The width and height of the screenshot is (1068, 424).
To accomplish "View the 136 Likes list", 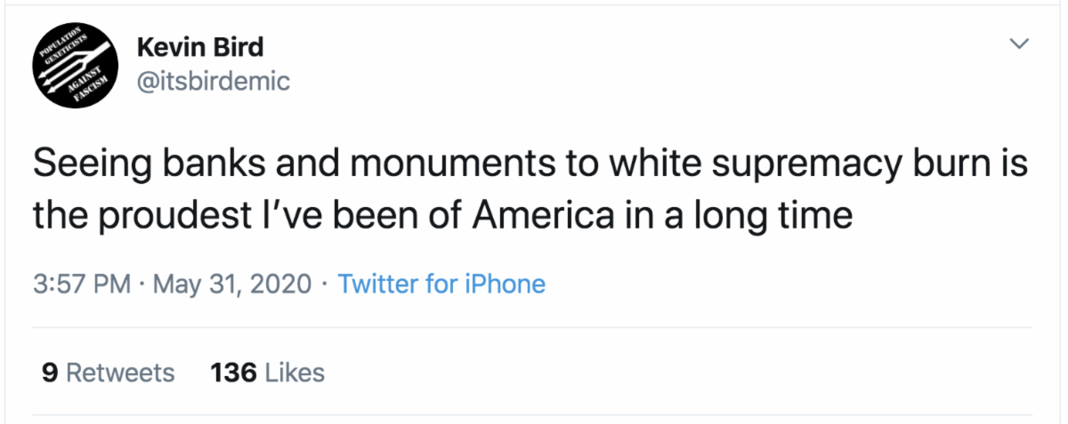I will pos(268,372).
